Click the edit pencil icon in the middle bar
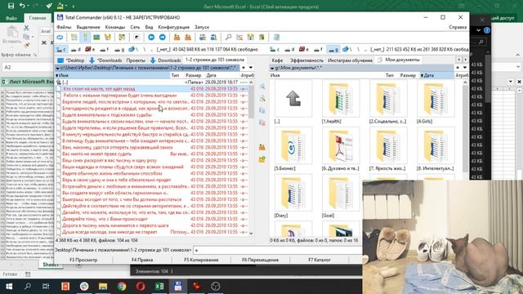The width and height of the screenshot is (523, 294). click(262, 99)
